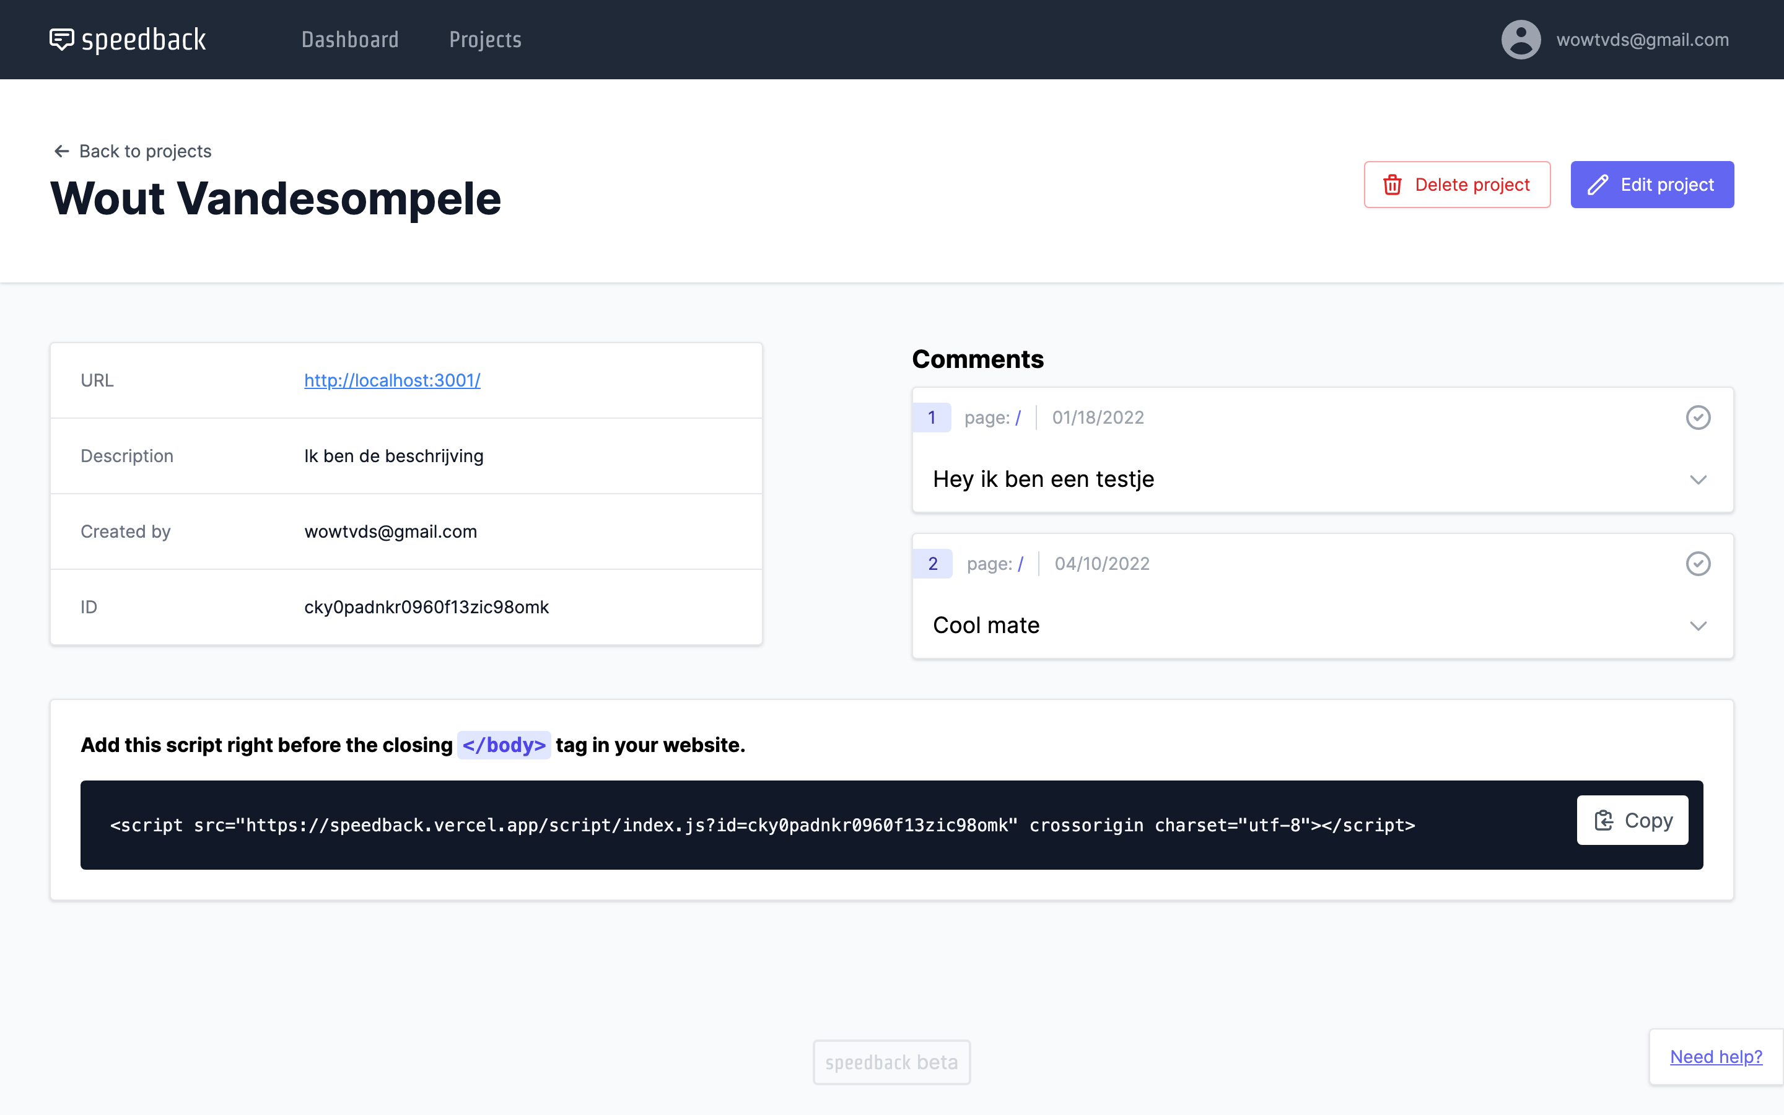Click the Edit project button
This screenshot has height=1115, width=1784.
point(1652,185)
